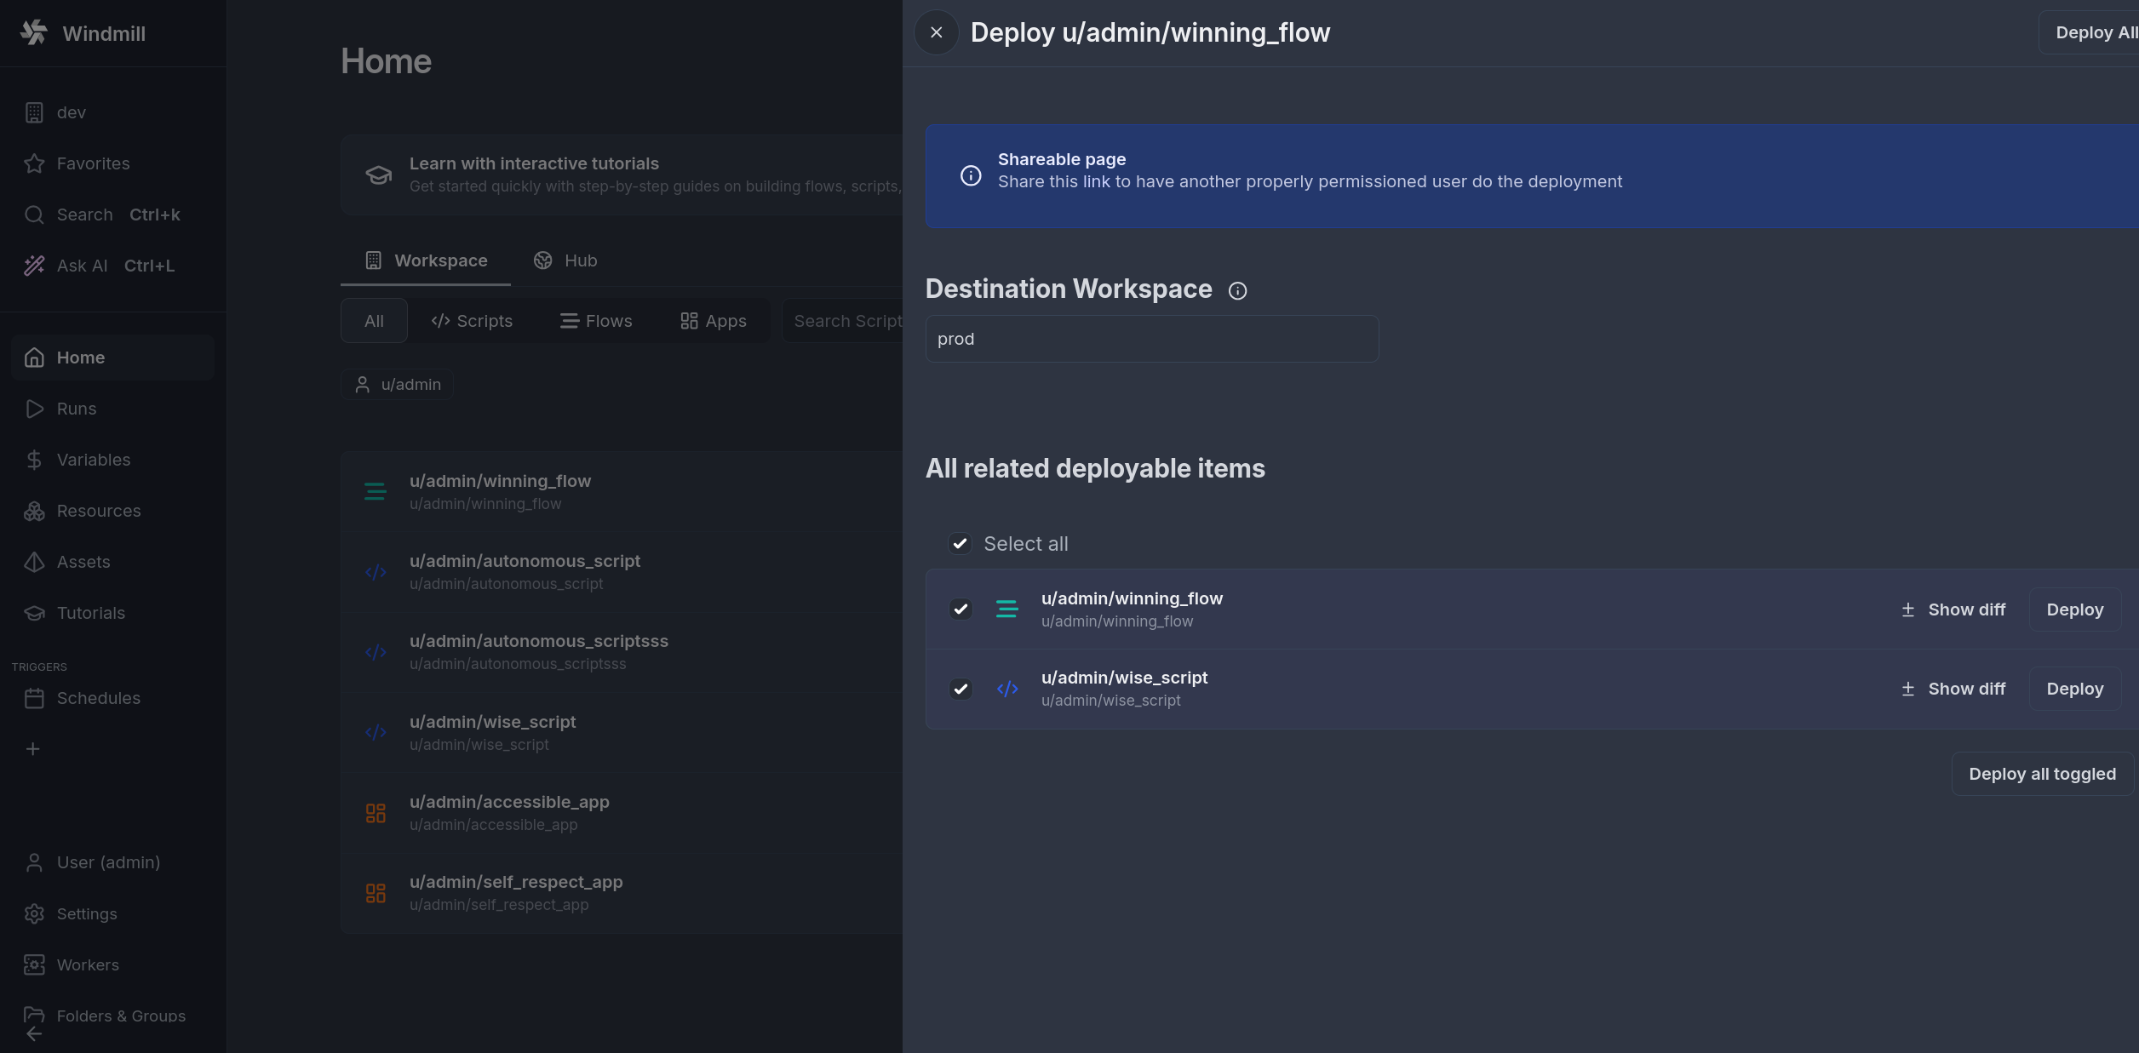
Task: Open the Resources section
Action: point(98,510)
